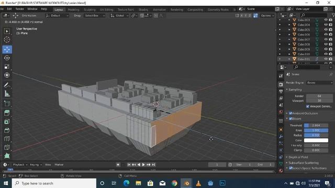Open the viewport Options dropdown

(267, 16)
